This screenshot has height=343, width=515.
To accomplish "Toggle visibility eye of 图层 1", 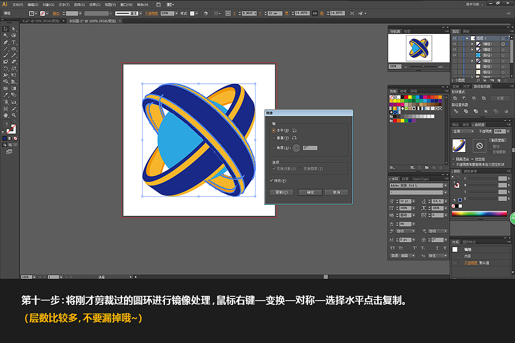I will (x=454, y=38).
